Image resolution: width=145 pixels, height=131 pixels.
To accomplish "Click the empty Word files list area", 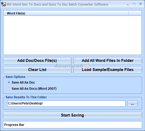I will [72, 35].
